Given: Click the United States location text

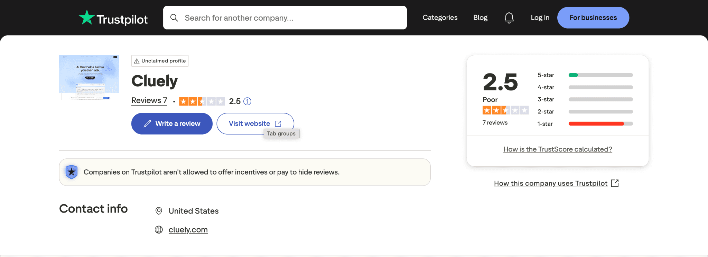Looking at the screenshot, I should tap(194, 211).
